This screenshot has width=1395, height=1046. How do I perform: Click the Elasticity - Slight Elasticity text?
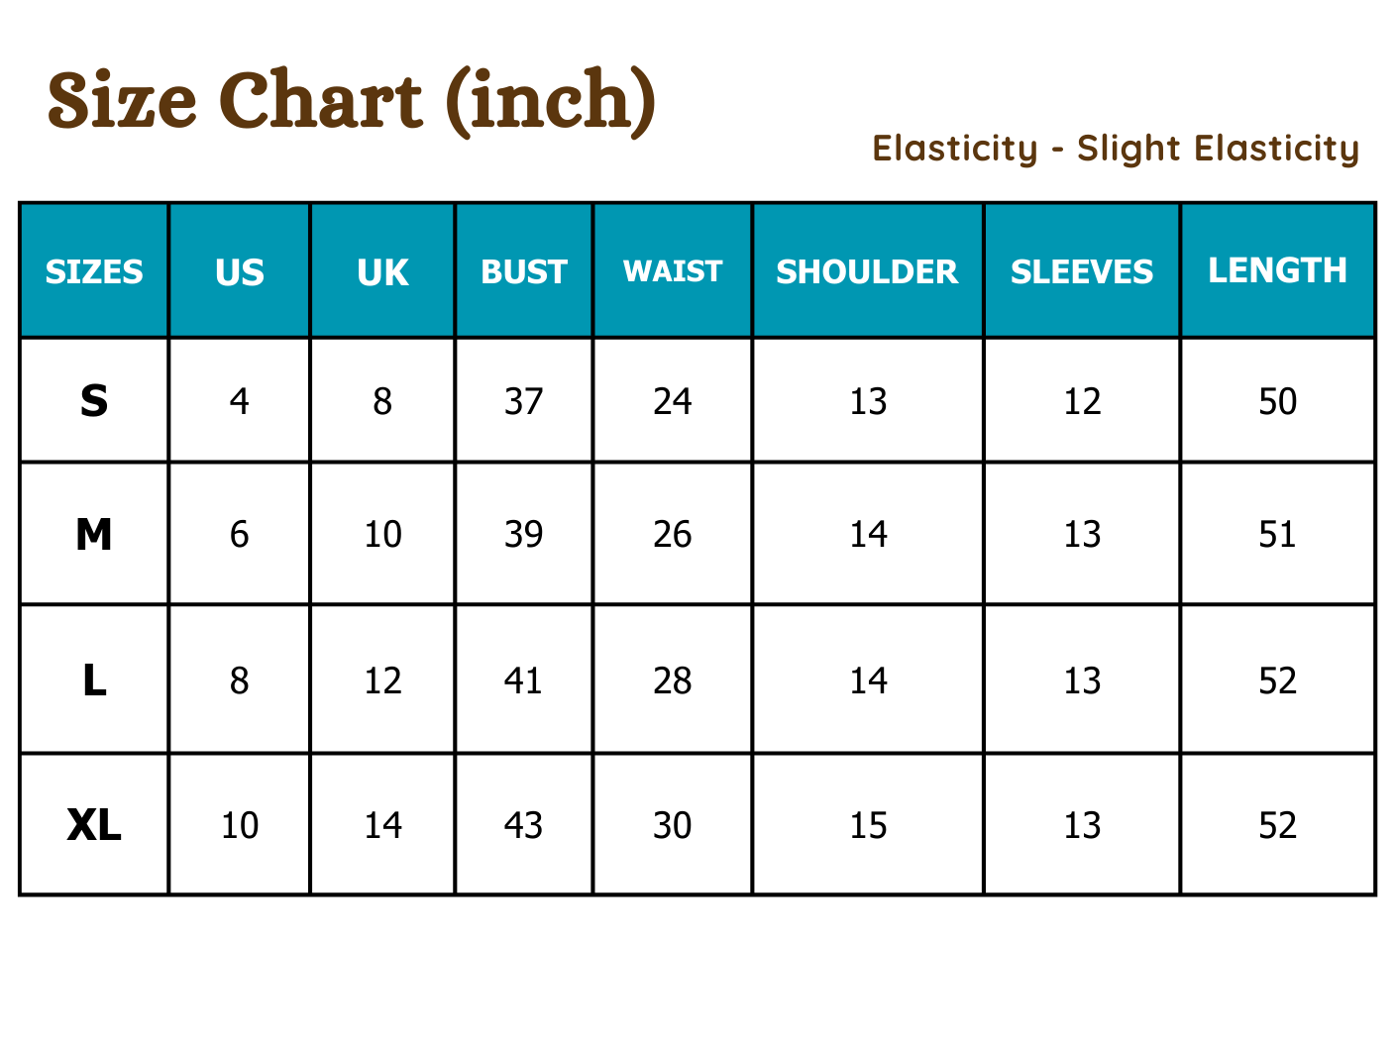(x=1116, y=149)
